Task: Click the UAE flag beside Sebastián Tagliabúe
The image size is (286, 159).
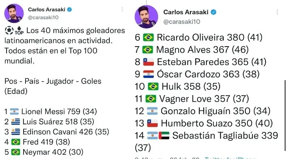Action: [x=164, y=136]
